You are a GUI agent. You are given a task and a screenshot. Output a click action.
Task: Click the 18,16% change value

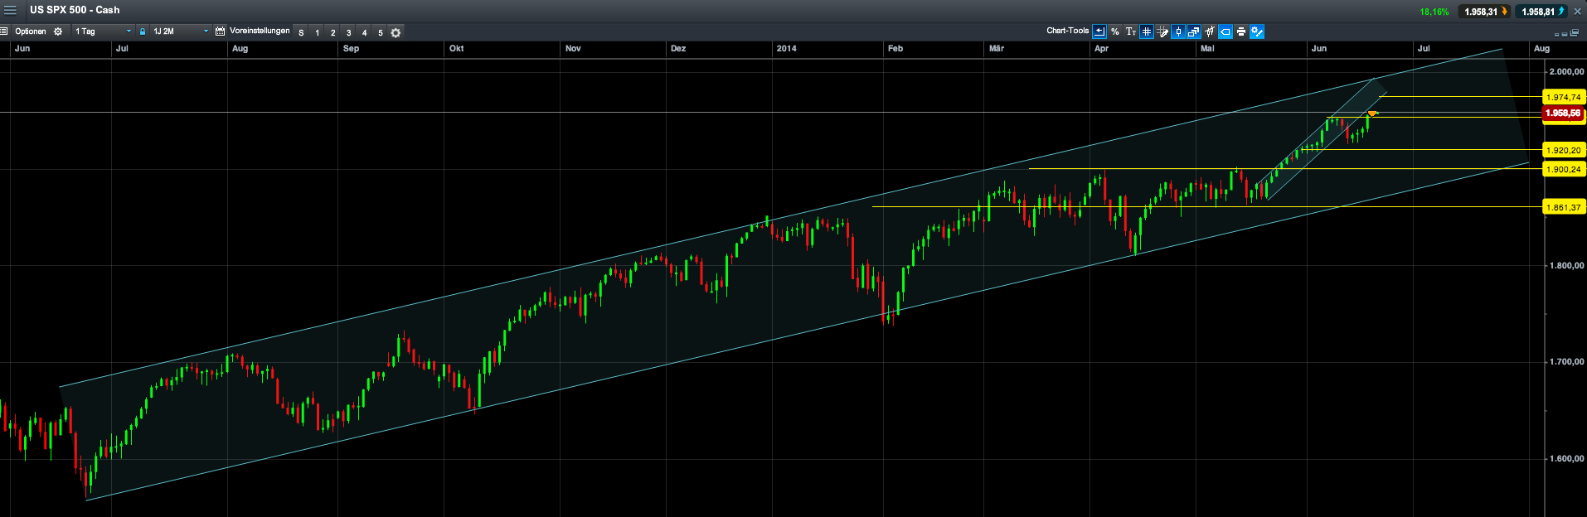pyautogui.click(x=1434, y=12)
